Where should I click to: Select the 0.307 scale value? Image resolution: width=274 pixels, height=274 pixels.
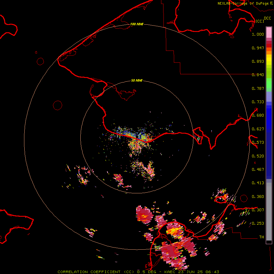click(258, 210)
